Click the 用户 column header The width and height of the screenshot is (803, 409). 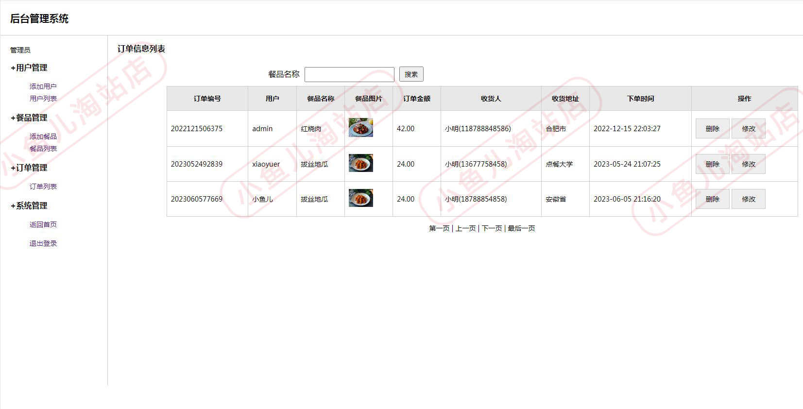point(272,99)
